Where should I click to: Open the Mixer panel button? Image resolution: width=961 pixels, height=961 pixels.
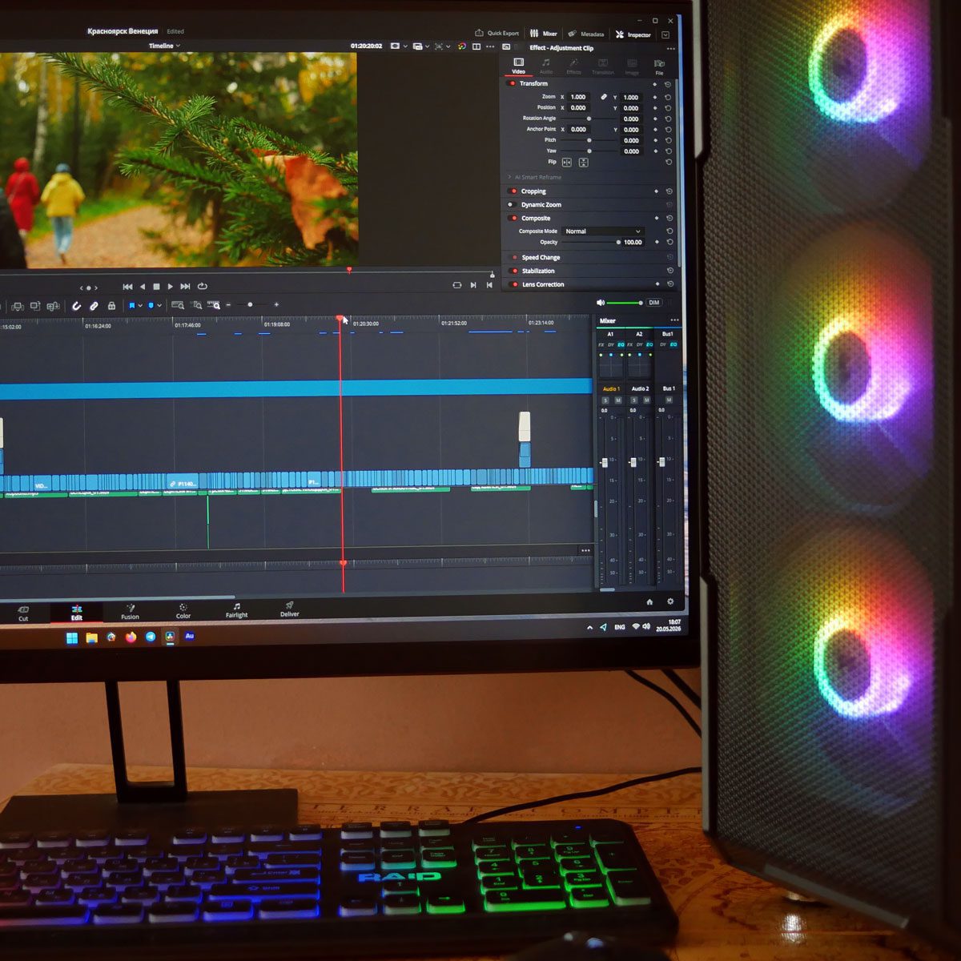click(544, 34)
